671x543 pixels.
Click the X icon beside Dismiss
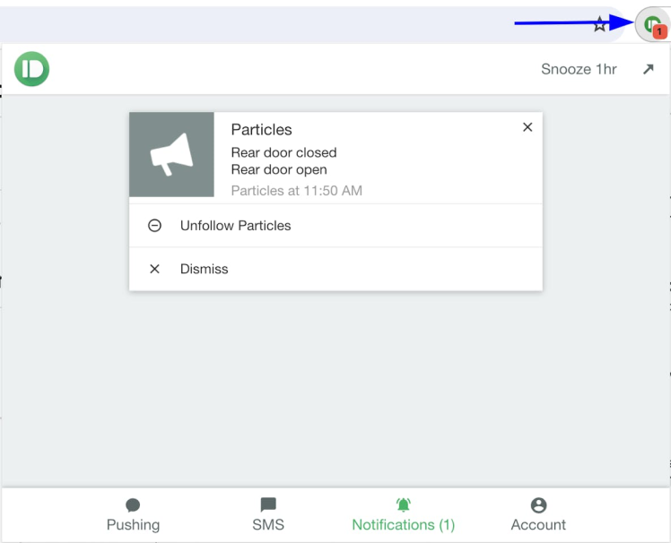pyautogui.click(x=154, y=269)
